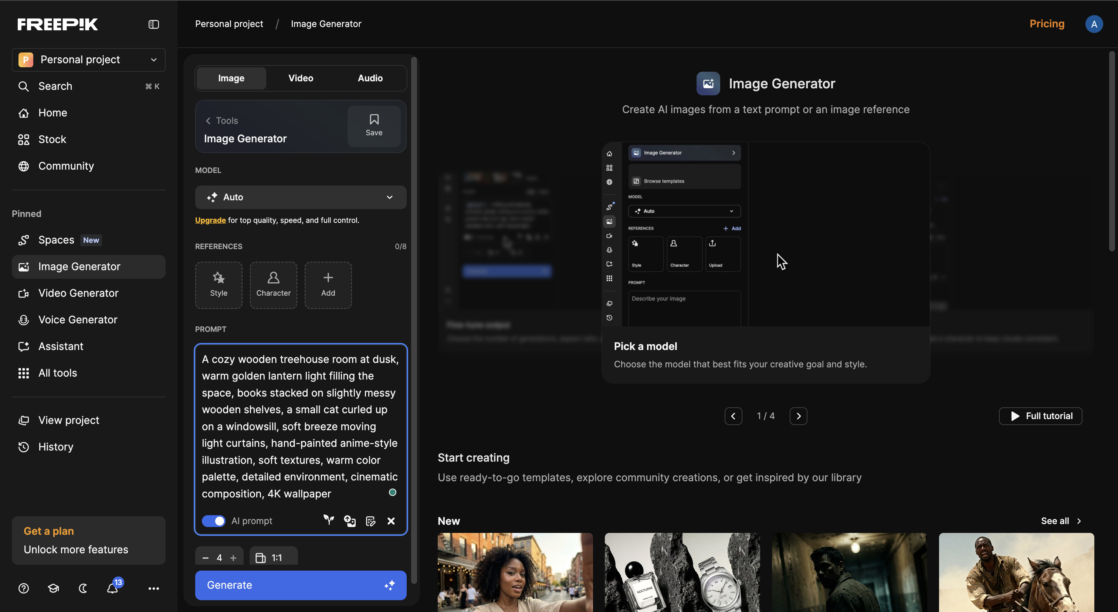Decrease image count with minus stepper
1118x612 pixels.
(x=206, y=558)
